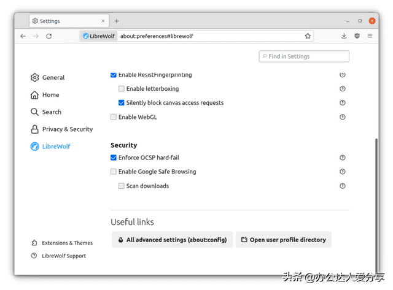Open a new tab with plus icon
Image resolution: width=393 pixels, height=290 pixels.
pyautogui.click(x=117, y=21)
